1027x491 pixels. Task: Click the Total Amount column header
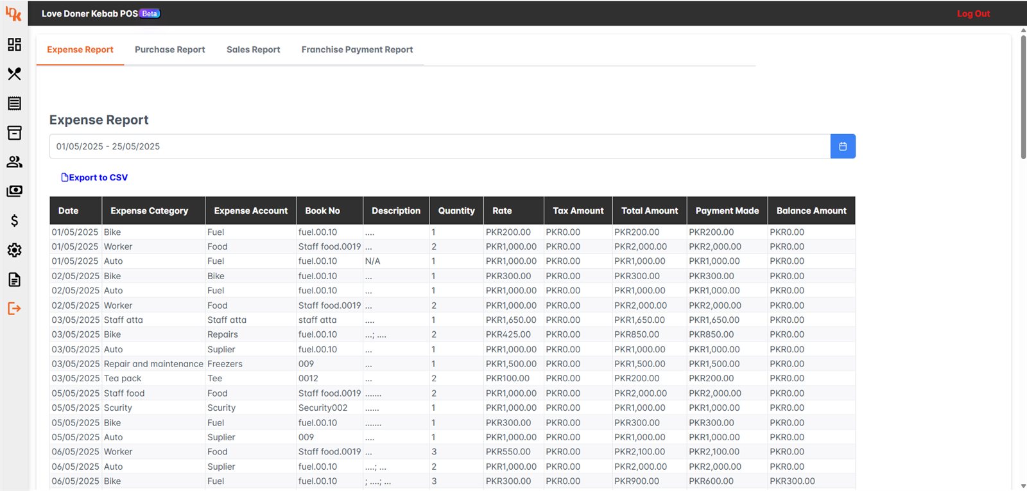[650, 211]
